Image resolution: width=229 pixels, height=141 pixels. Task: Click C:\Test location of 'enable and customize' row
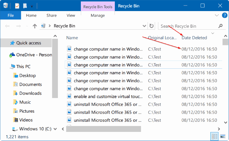click(x=154, y=96)
